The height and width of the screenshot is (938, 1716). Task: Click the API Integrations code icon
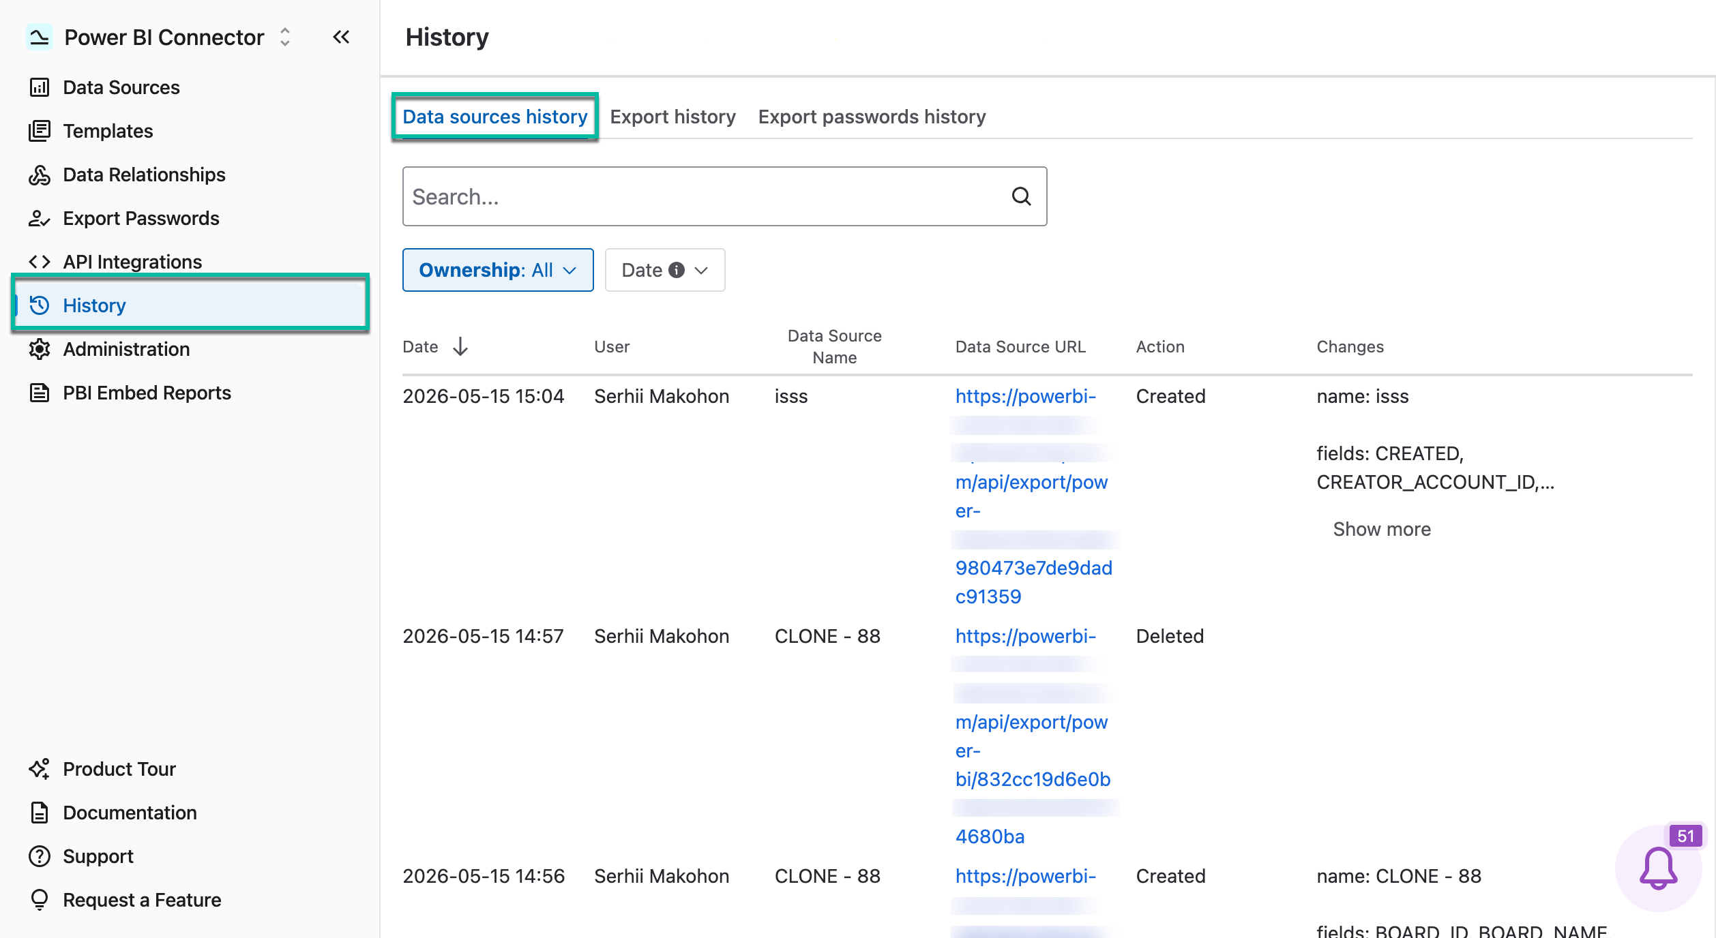click(40, 262)
